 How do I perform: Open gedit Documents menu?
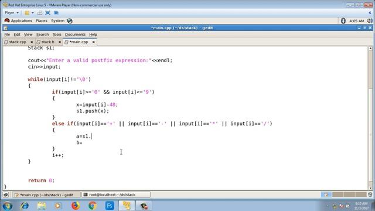click(x=75, y=35)
